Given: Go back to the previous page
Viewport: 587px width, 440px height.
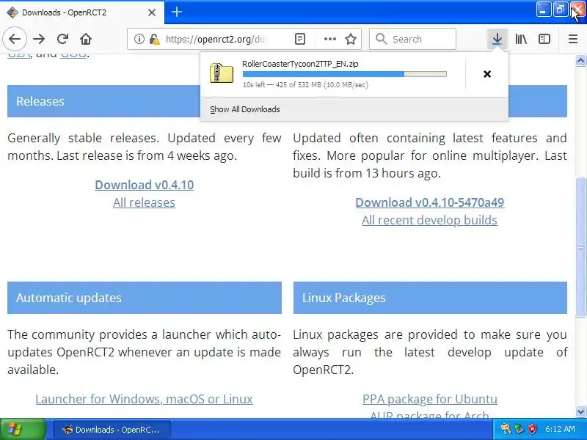Looking at the screenshot, I should (15, 39).
